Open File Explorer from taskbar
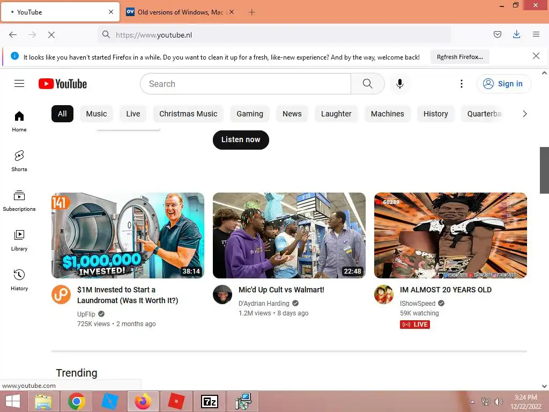The width and height of the screenshot is (549, 412). (x=43, y=401)
